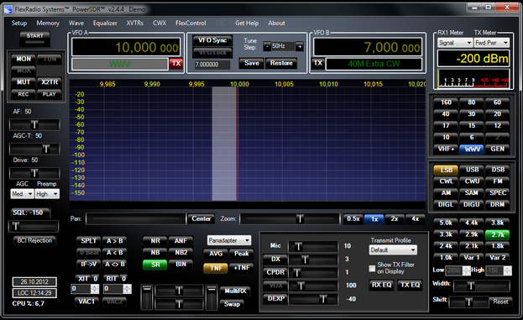Click the VFO A frequency display
The width and height of the screenshot is (523, 320).
(x=126, y=47)
